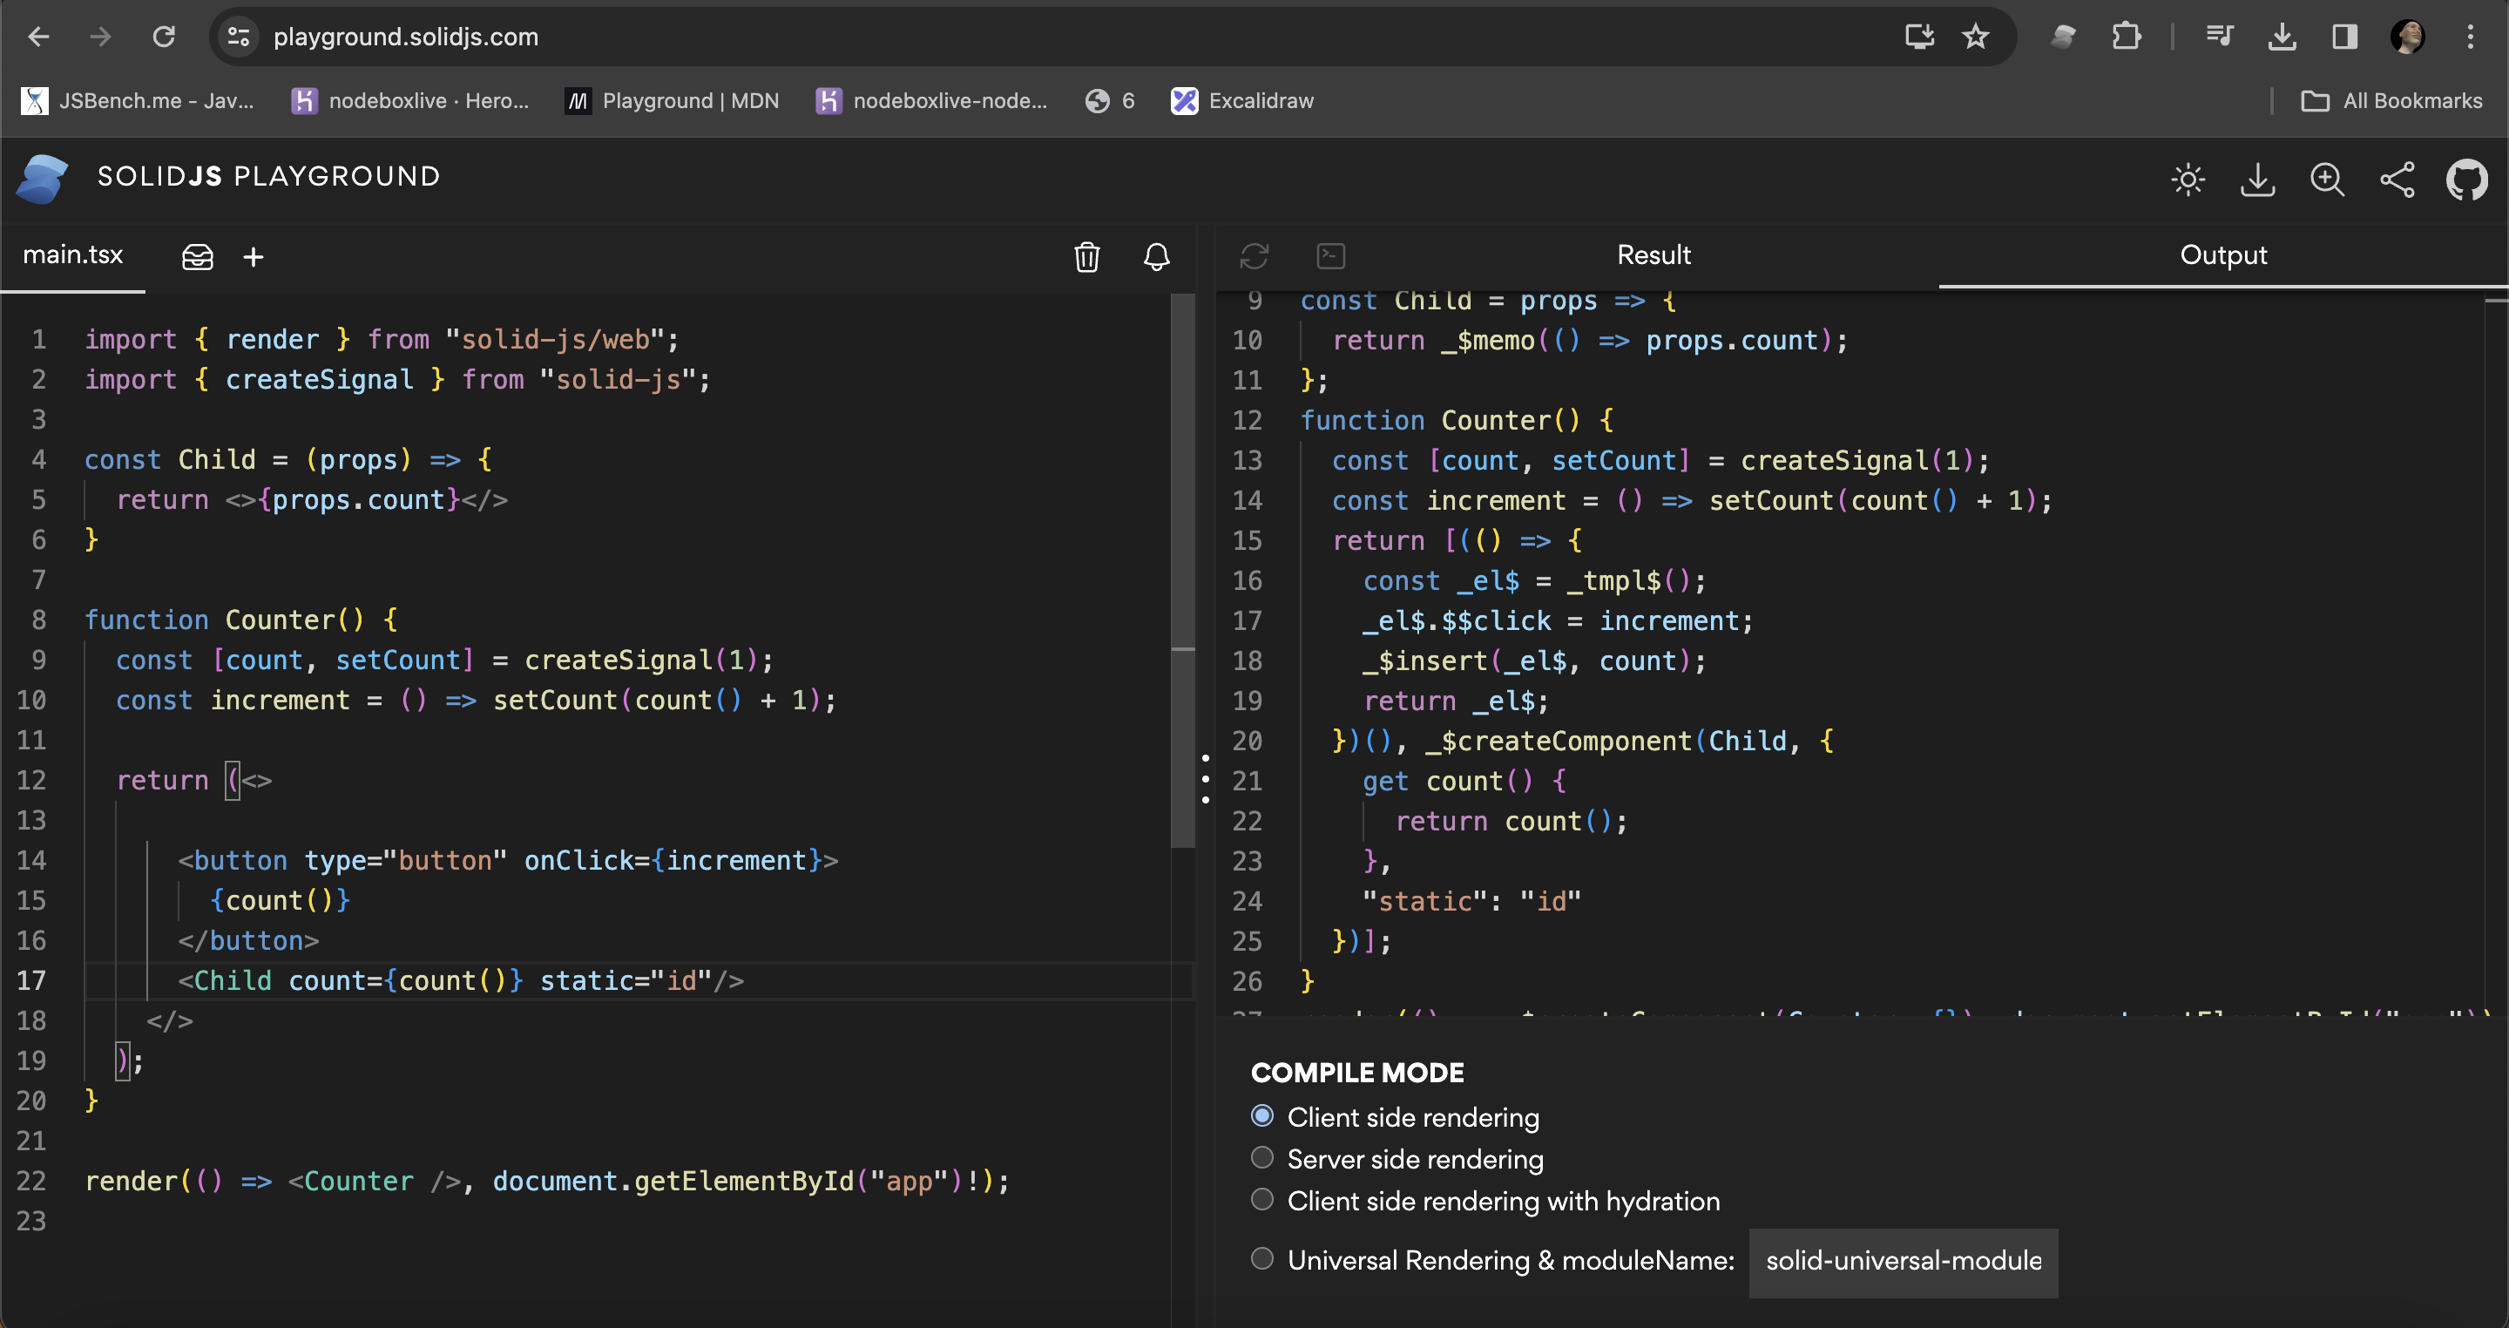Open notifications via the bell icon
This screenshot has height=1328, width=2509.
click(1156, 257)
